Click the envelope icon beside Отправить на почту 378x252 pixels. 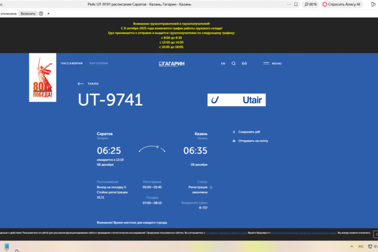pos(234,141)
